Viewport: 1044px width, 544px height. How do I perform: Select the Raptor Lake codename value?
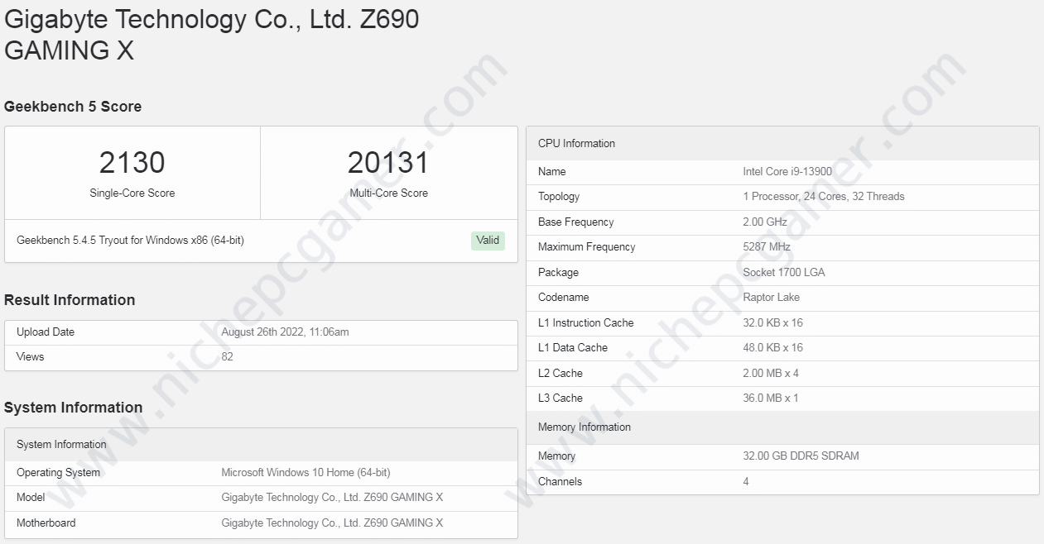click(x=771, y=298)
